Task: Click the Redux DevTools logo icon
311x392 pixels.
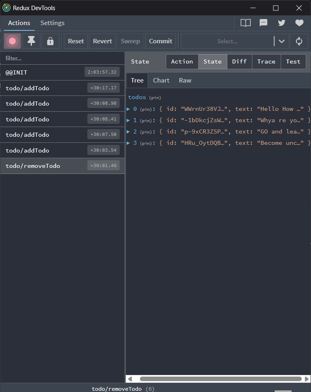Action: tap(6, 8)
